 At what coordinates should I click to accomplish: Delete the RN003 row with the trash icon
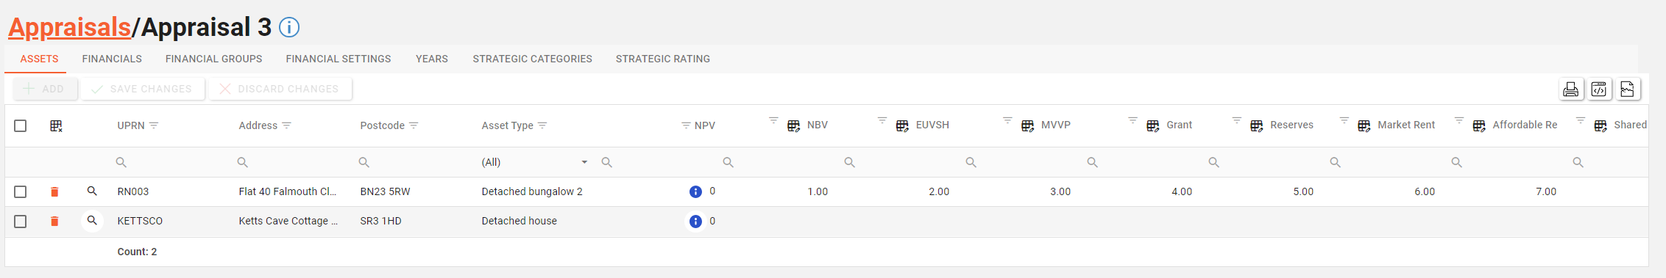pos(54,191)
